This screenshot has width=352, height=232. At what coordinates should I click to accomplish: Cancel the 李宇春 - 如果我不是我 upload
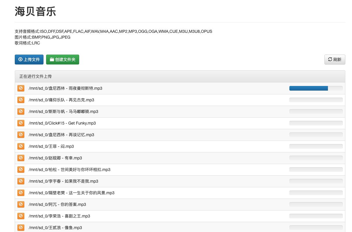(21, 181)
